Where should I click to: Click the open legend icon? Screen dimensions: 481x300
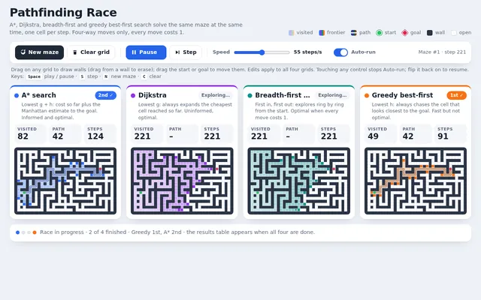454,33
